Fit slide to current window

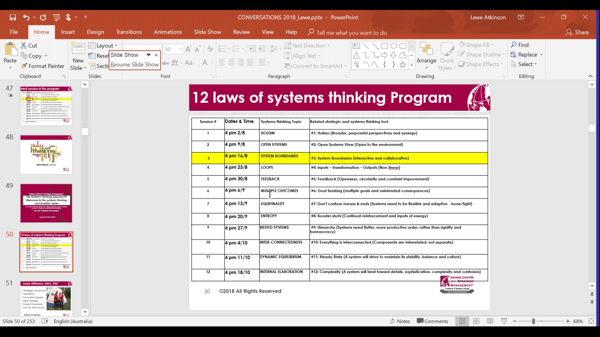point(591,321)
